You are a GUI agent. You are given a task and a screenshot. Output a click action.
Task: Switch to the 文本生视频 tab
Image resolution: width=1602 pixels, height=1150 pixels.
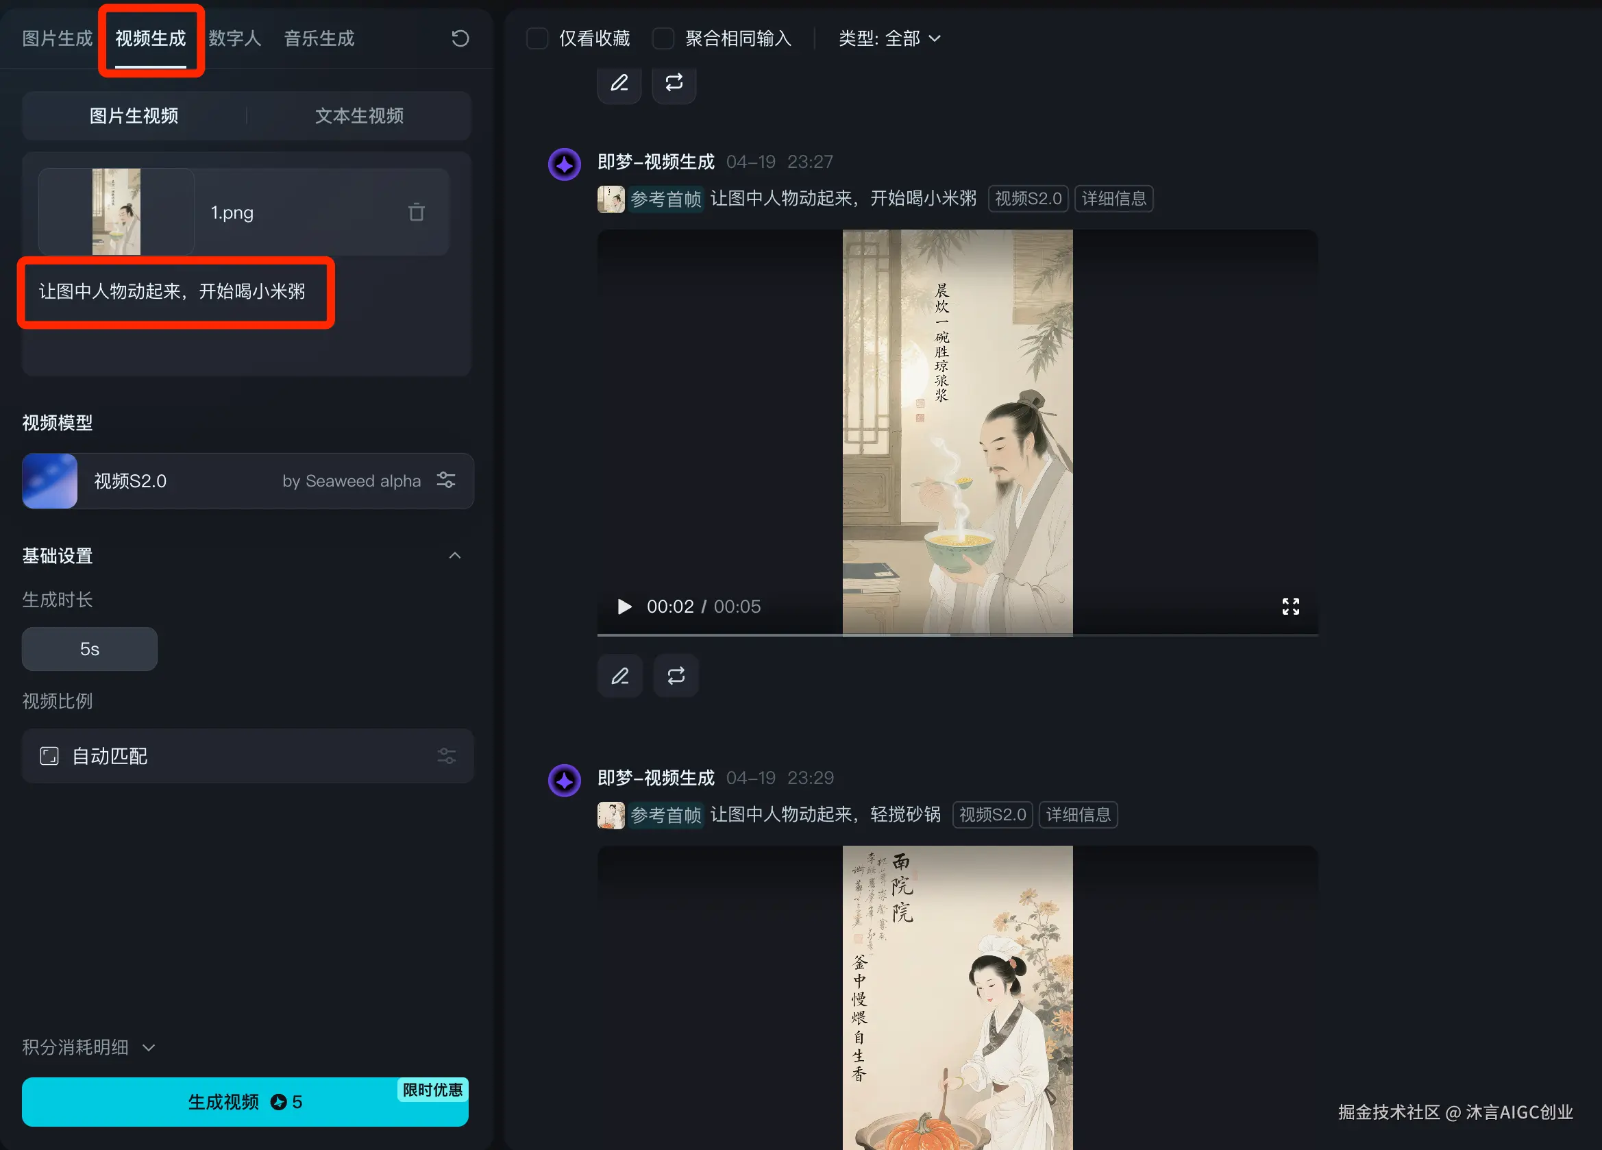(359, 116)
